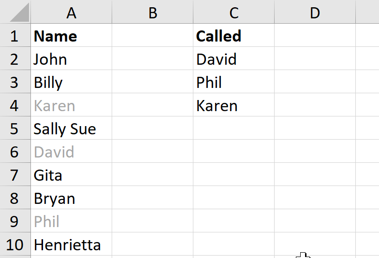Select row 5 header
This screenshot has height=258, width=379.
pyautogui.click(x=15, y=129)
